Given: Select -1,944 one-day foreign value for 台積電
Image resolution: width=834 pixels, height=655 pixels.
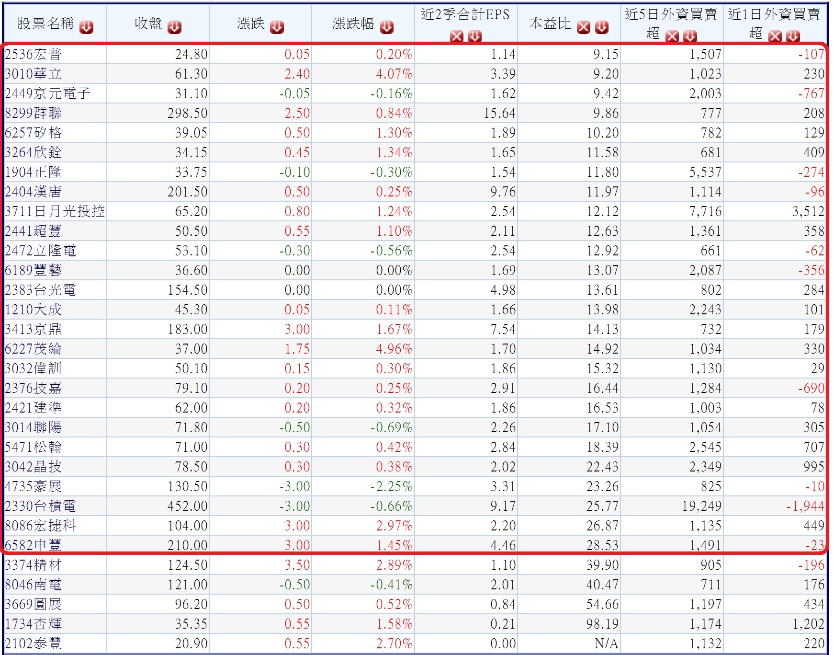Looking at the screenshot, I should pyautogui.click(x=805, y=506).
